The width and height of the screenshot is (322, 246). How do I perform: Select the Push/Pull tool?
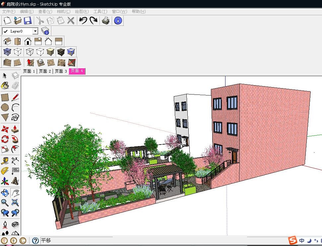point(15,129)
